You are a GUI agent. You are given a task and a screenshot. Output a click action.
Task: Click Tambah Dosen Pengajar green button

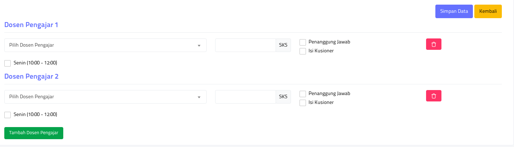[x=34, y=133]
